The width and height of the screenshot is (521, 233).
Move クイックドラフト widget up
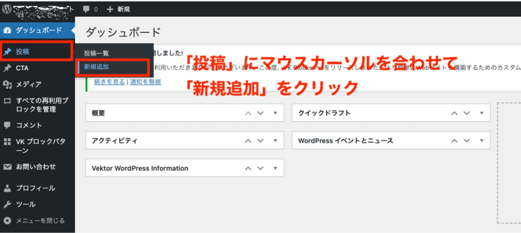pyautogui.click(x=454, y=113)
